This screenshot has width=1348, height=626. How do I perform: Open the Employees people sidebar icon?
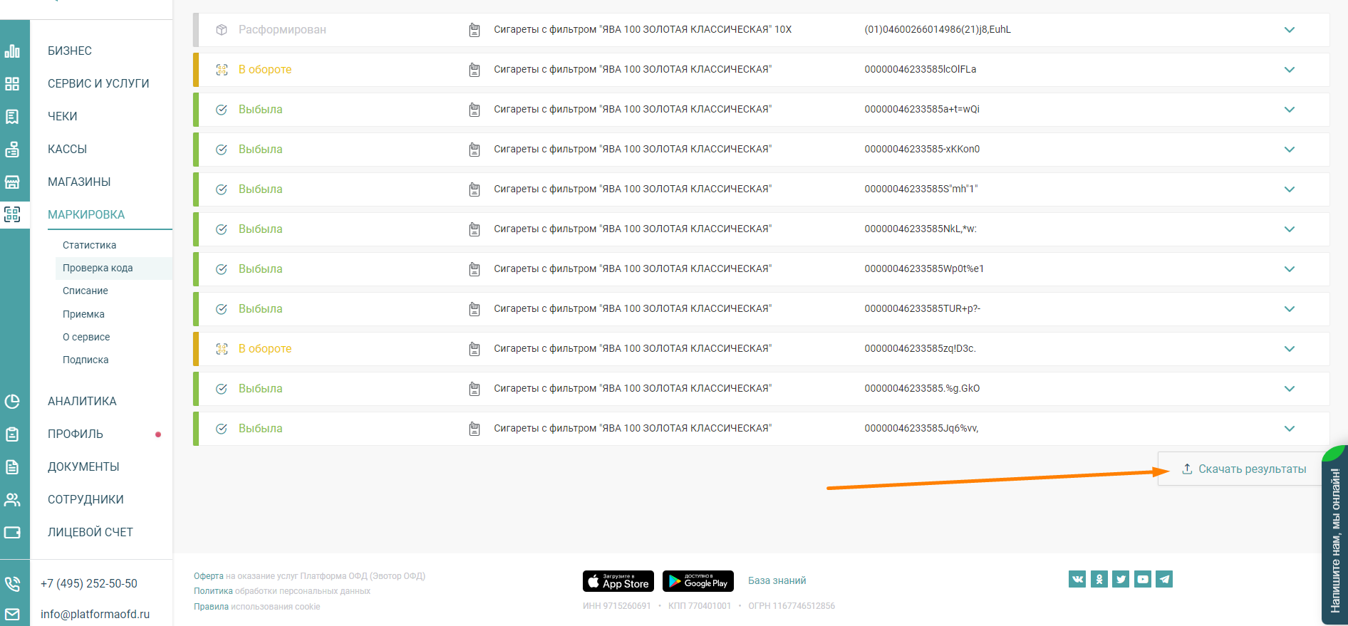pyautogui.click(x=12, y=500)
